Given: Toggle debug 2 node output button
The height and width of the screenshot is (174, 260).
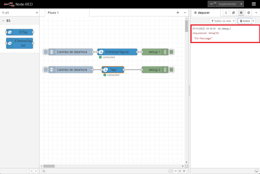Looking at the screenshot, I should pyautogui.click(x=172, y=69).
